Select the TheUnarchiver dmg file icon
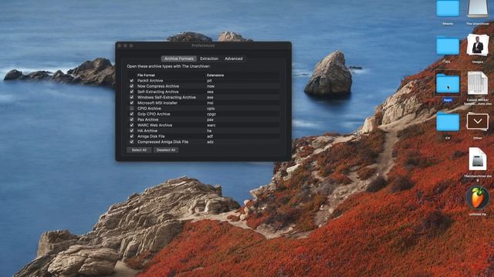Image resolution: width=494 pixels, height=277 pixels. coord(478,159)
